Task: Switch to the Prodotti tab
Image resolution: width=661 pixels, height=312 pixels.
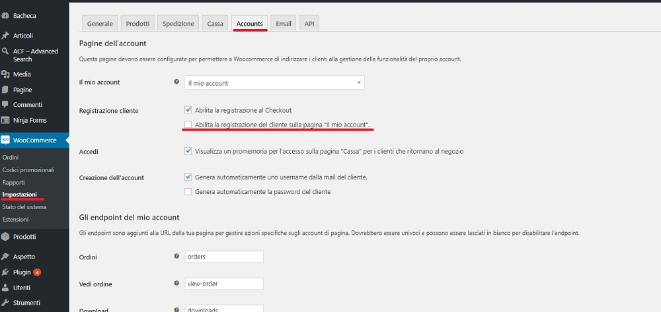Action: pos(138,24)
